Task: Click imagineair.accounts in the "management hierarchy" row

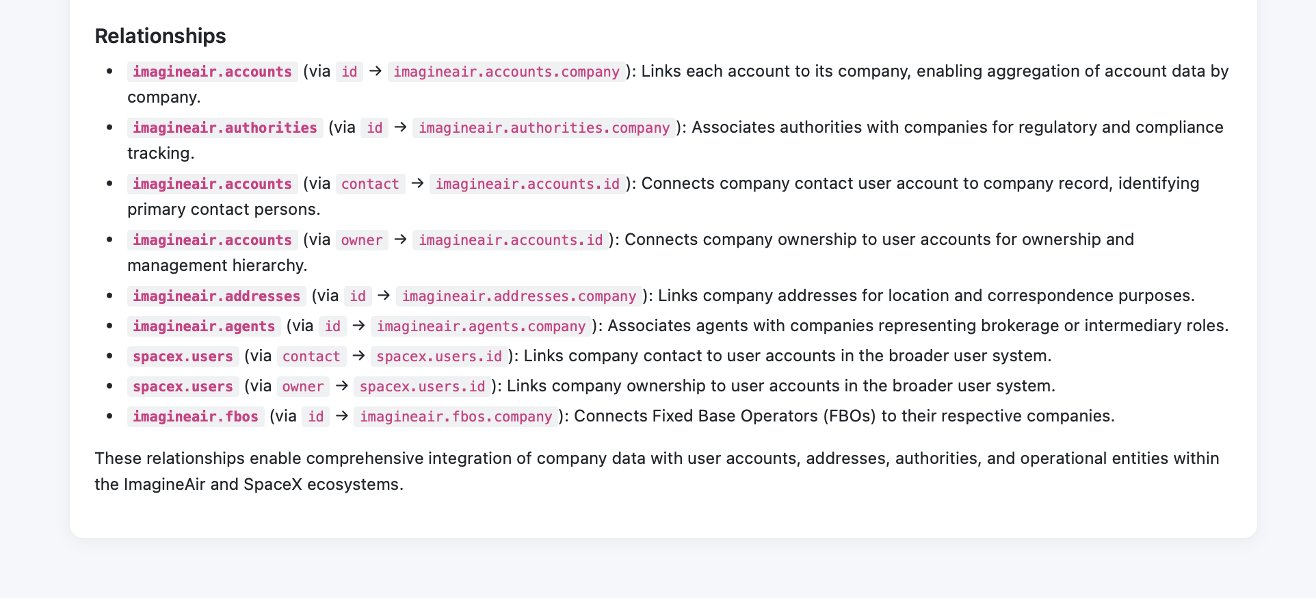Action: point(212,240)
